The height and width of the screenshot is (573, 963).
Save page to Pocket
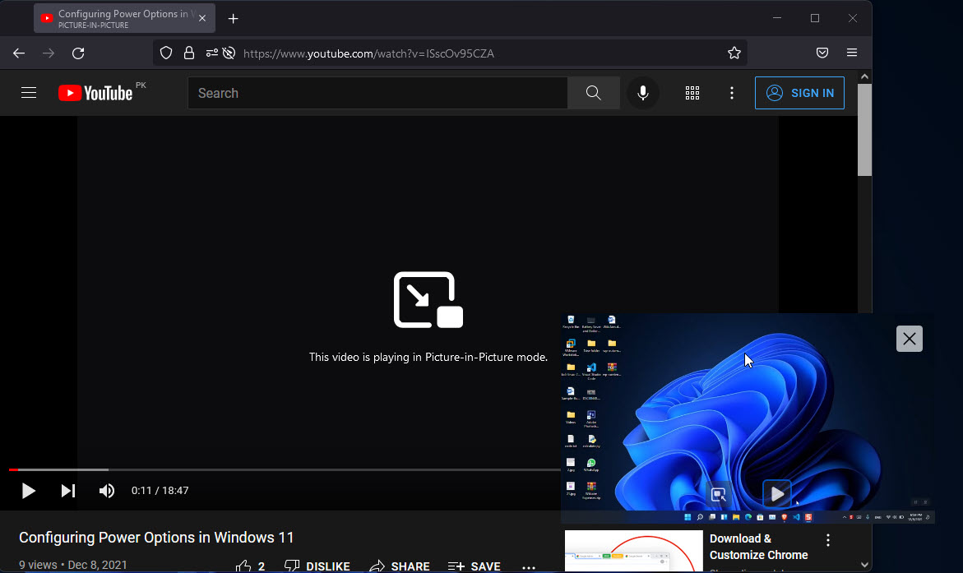pos(822,53)
